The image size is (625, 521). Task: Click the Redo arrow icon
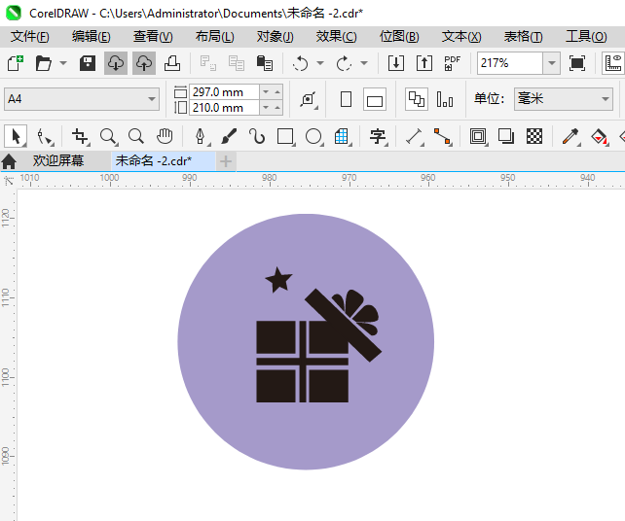point(344,63)
